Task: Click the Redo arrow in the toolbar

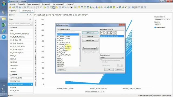Action: (41, 7)
